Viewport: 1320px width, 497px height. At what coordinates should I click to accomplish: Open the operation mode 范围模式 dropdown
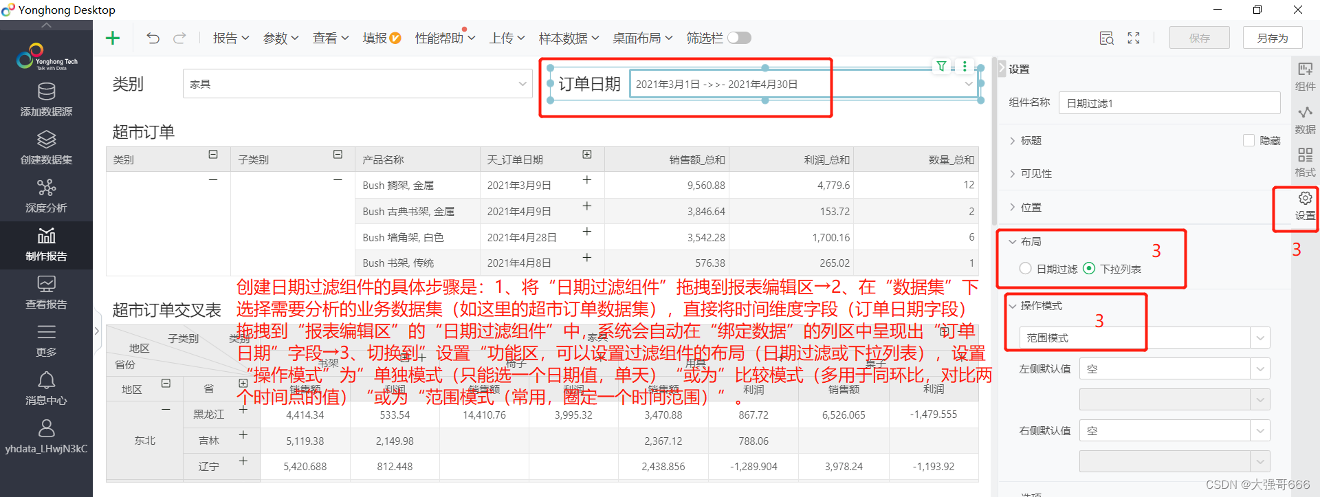pos(1145,338)
